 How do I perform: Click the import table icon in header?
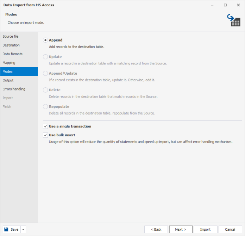coord(233,20)
